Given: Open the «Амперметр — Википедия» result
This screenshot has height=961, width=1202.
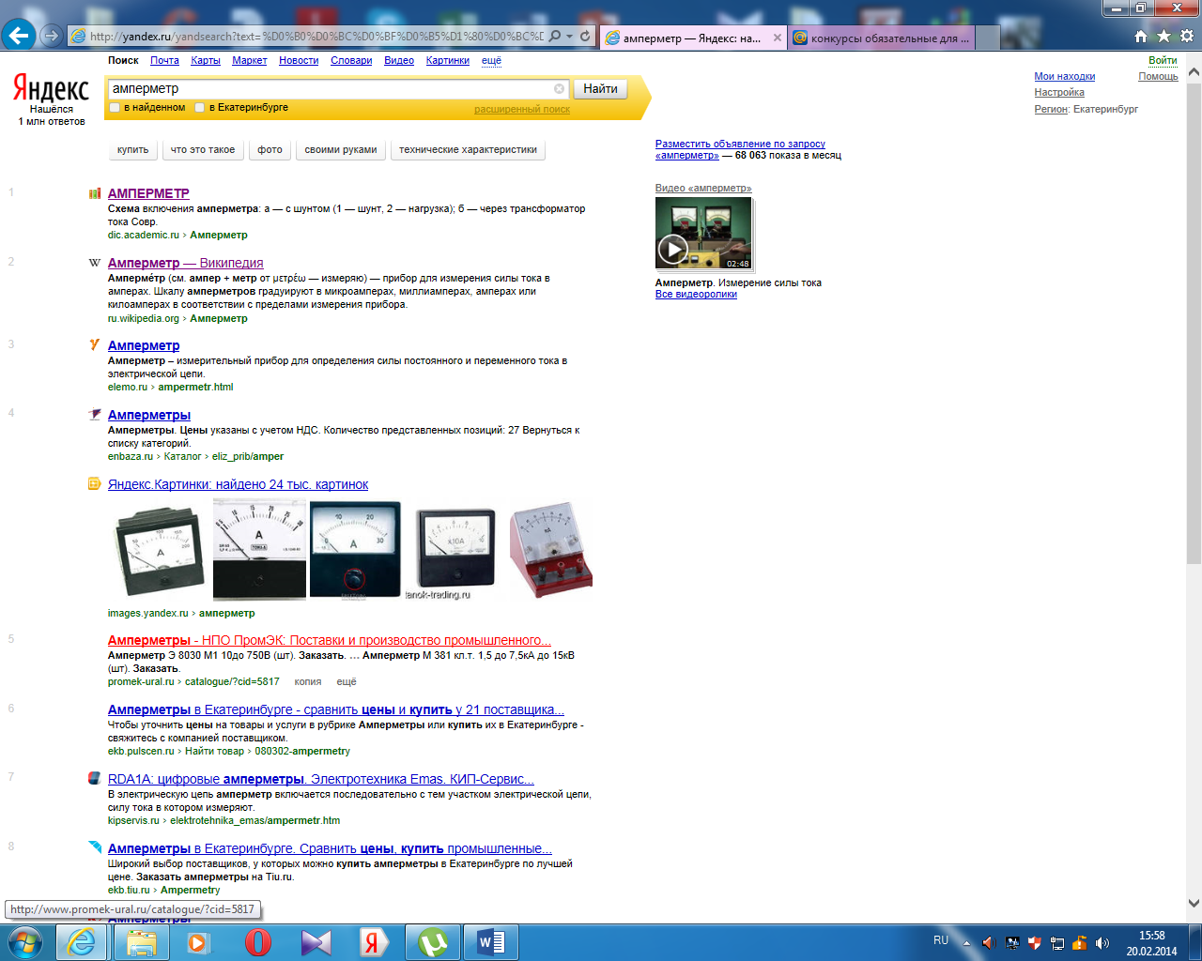Looking at the screenshot, I should (x=186, y=263).
